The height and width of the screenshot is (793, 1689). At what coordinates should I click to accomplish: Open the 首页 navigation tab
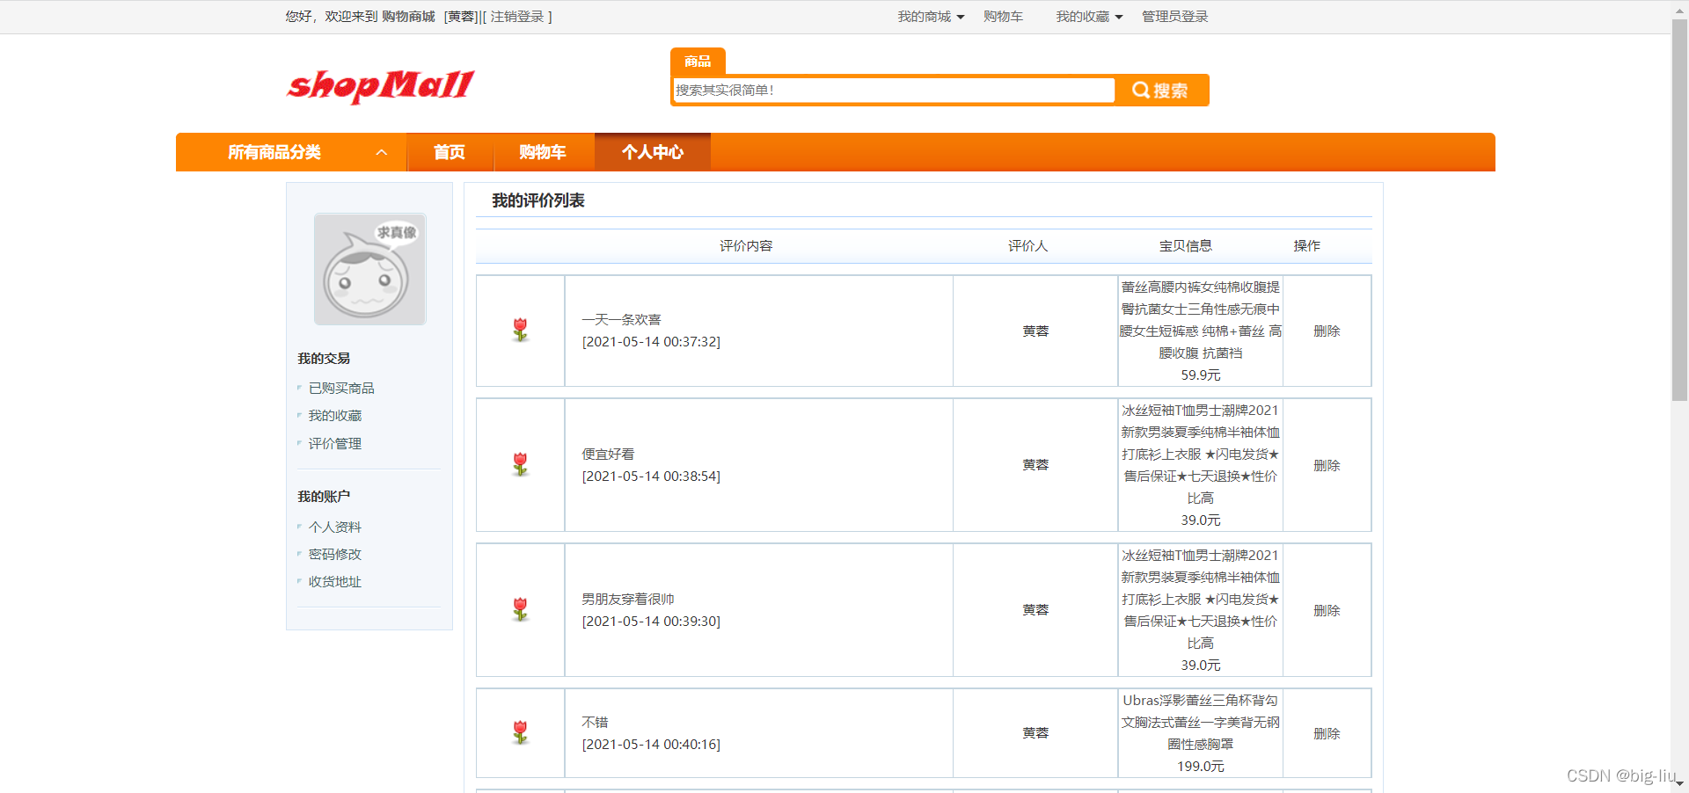point(450,152)
